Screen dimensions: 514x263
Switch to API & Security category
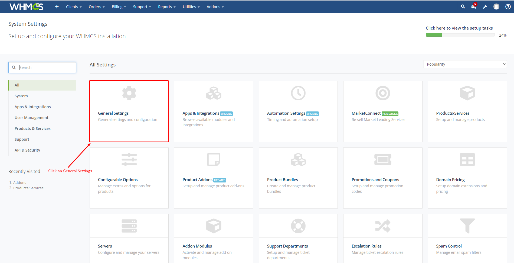27,150
